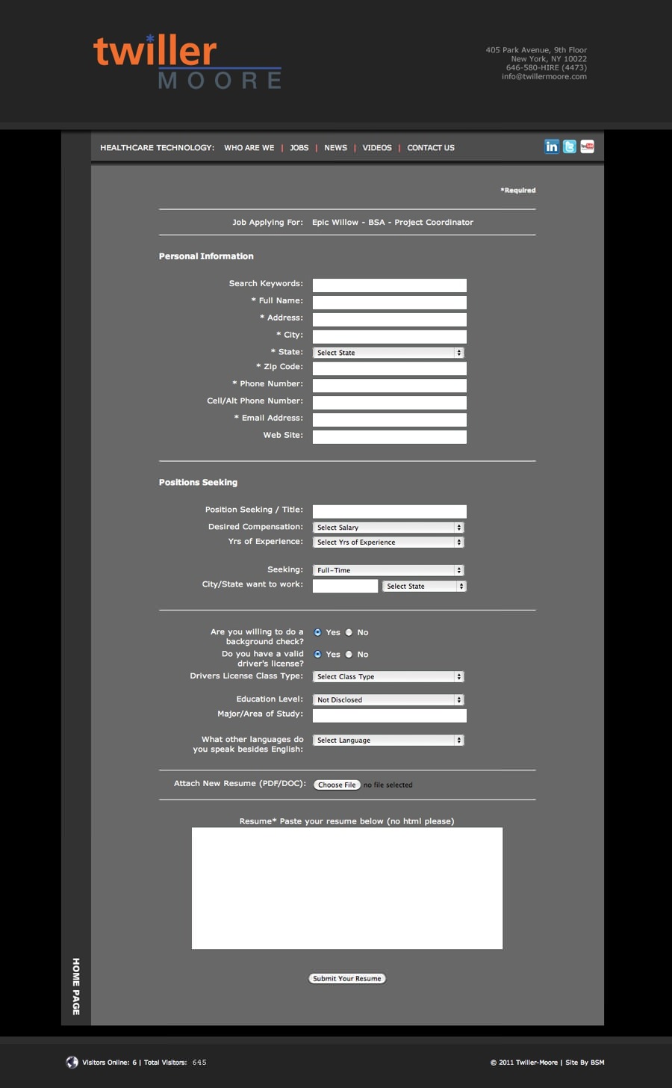Click the phone number 646-580-HIRE (4473)
This screenshot has width=672, height=1088.
(547, 67)
